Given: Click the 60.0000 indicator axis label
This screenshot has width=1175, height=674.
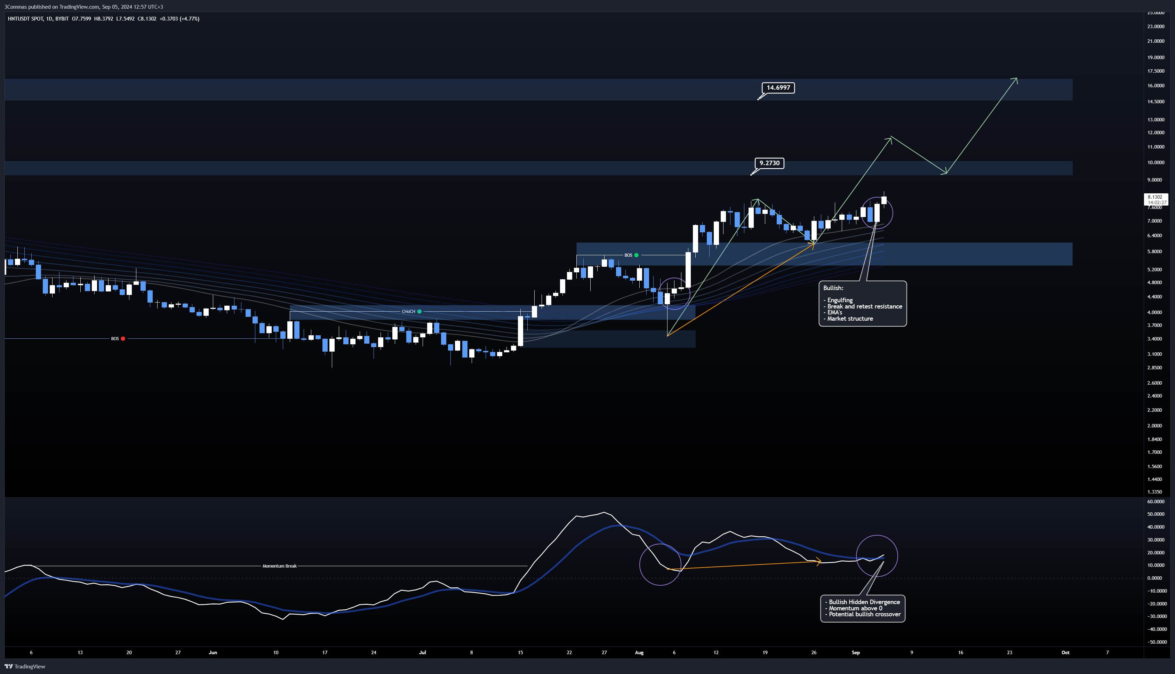Looking at the screenshot, I should click(x=1156, y=502).
